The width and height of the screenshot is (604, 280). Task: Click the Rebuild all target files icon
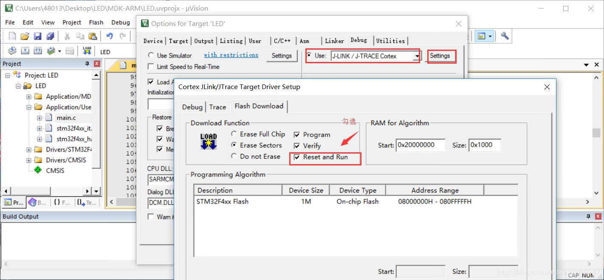point(38,51)
